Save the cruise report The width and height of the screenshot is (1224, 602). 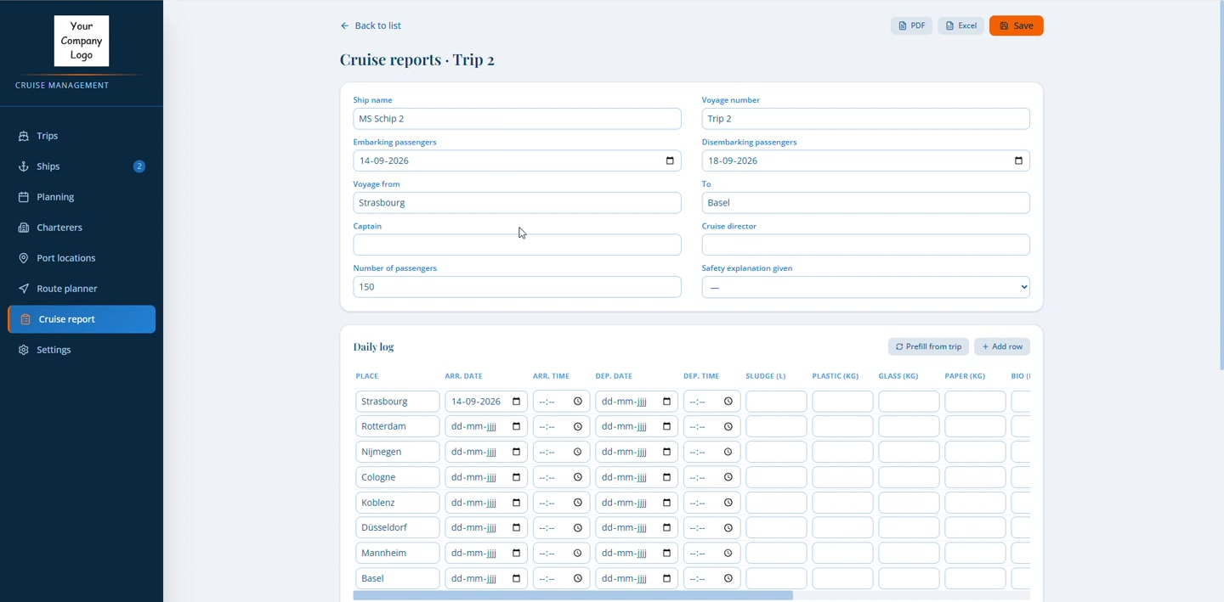pos(1016,25)
